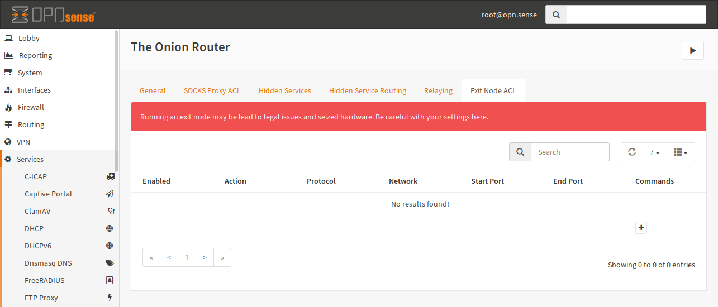Viewport: 718px width, 307px height.
Task: Click the magnifier icon beside the table search
Action: (x=520, y=152)
